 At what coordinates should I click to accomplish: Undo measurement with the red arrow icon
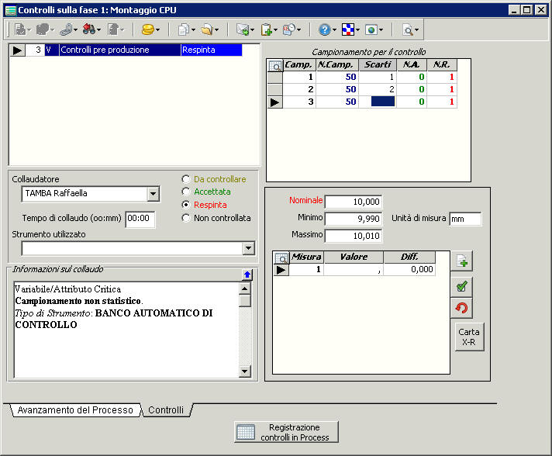[x=462, y=309]
